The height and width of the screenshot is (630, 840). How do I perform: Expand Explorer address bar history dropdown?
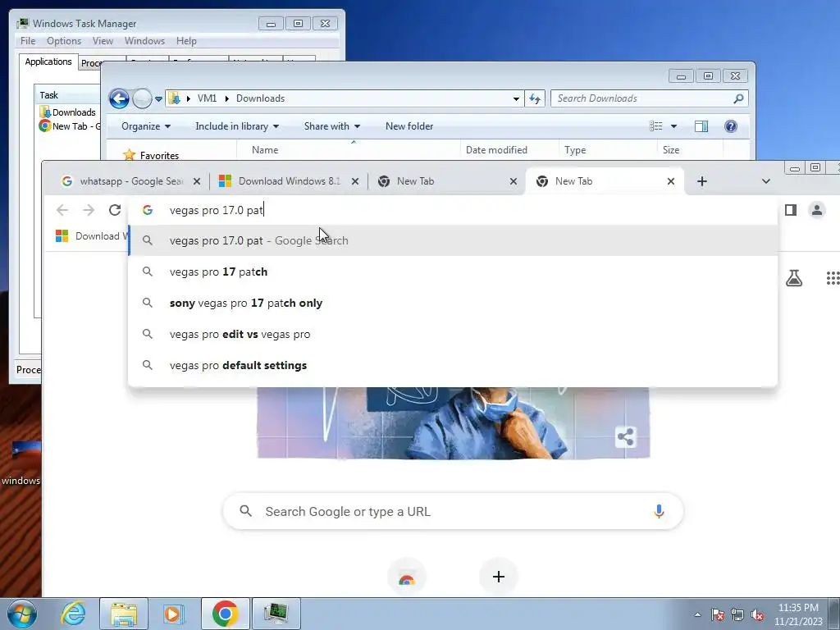[x=516, y=99]
